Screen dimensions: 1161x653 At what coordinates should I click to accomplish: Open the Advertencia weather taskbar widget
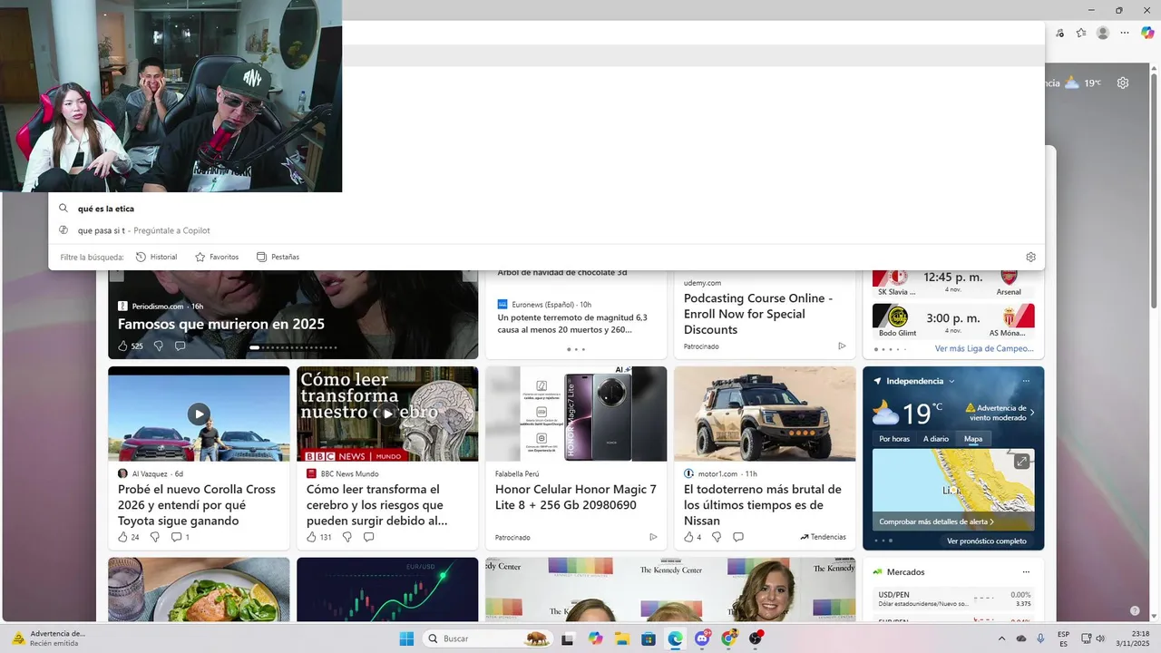point(49,638)
